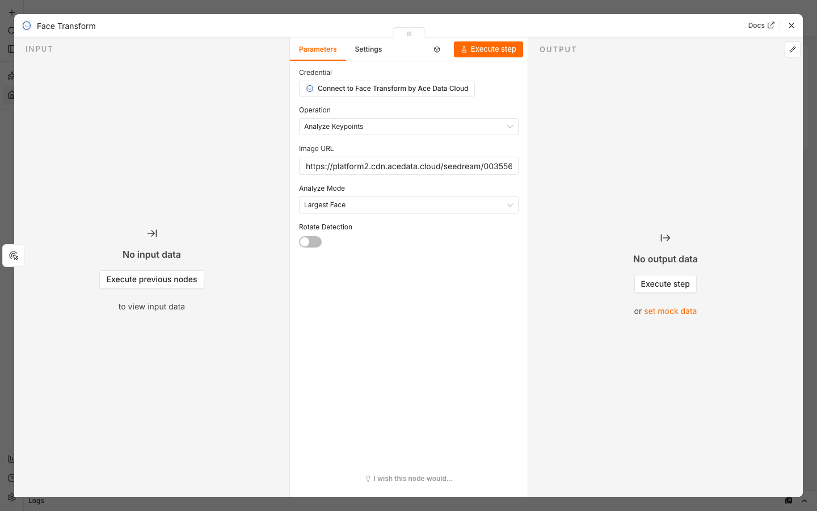Click the floating fingerprint cursor button
This screenshot has width=817, height=511.
tap(14, 256)
